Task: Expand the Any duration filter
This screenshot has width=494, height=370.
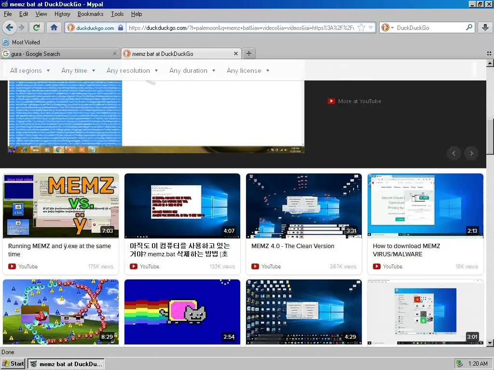Action: click(192, 70)
